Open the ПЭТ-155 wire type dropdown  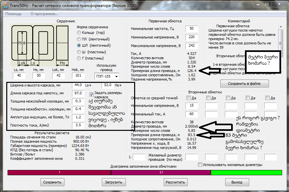click(107, 76)
